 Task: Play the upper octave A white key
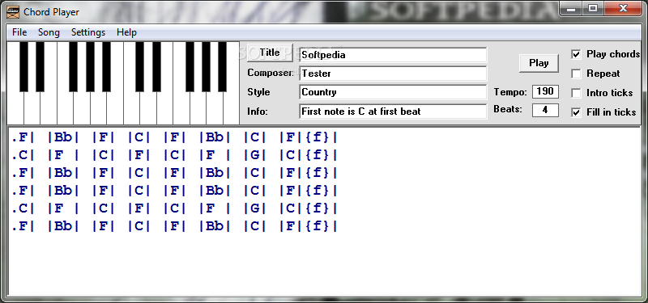(x=215, y=108)
